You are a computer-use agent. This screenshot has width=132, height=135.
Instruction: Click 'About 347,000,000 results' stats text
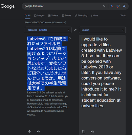coord(45,22)
